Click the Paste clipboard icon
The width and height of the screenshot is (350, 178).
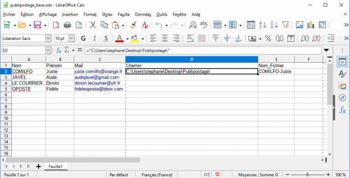point(115,25)
